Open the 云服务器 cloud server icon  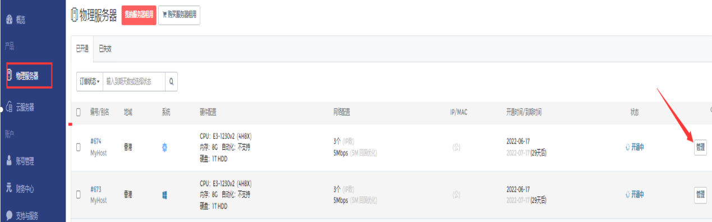click(x=9, y=107)
